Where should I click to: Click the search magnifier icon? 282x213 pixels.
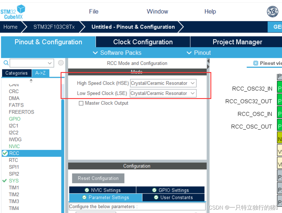[x=6, y=63]
